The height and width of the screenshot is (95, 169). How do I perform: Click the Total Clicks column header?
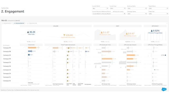31,45
